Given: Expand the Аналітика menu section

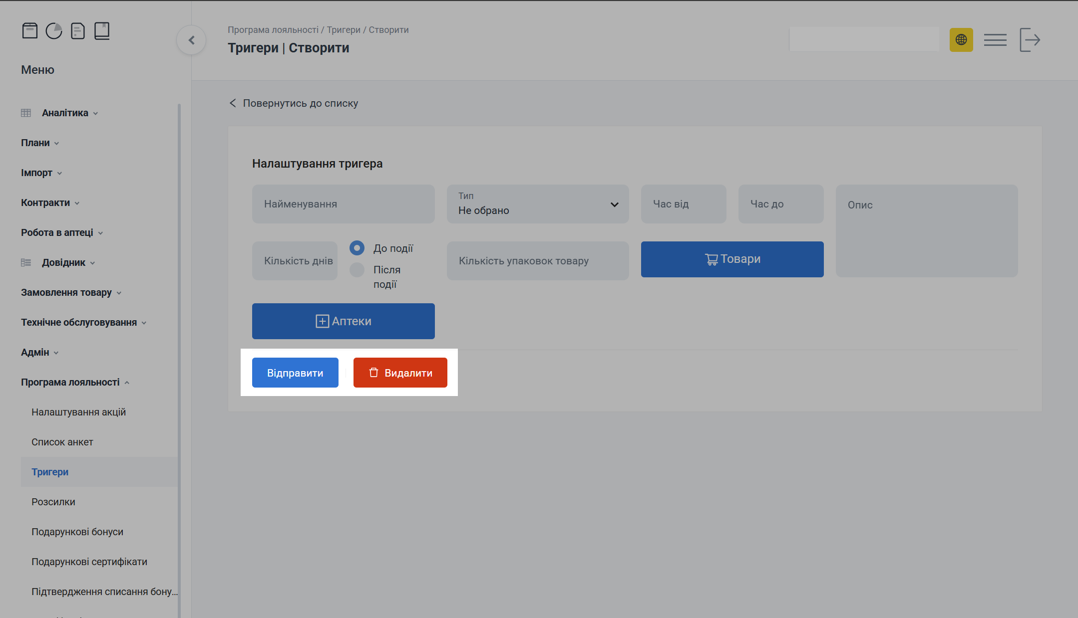Looking at the screenshot, I should pos(65,113).
